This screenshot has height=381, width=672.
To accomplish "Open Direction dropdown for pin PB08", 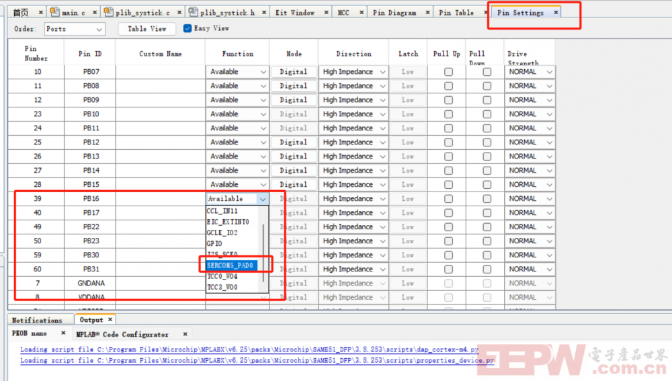I will (353, 86).
